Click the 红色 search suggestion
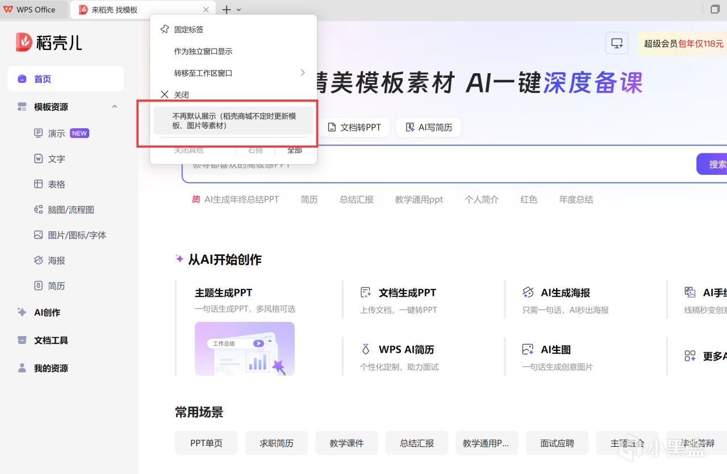 click(529, 200)
